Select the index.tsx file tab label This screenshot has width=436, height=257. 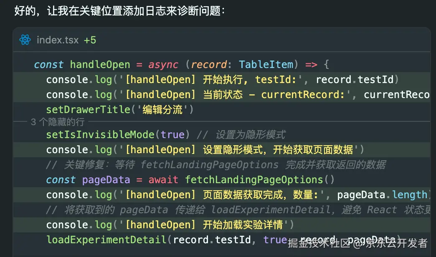click(58, 40)
